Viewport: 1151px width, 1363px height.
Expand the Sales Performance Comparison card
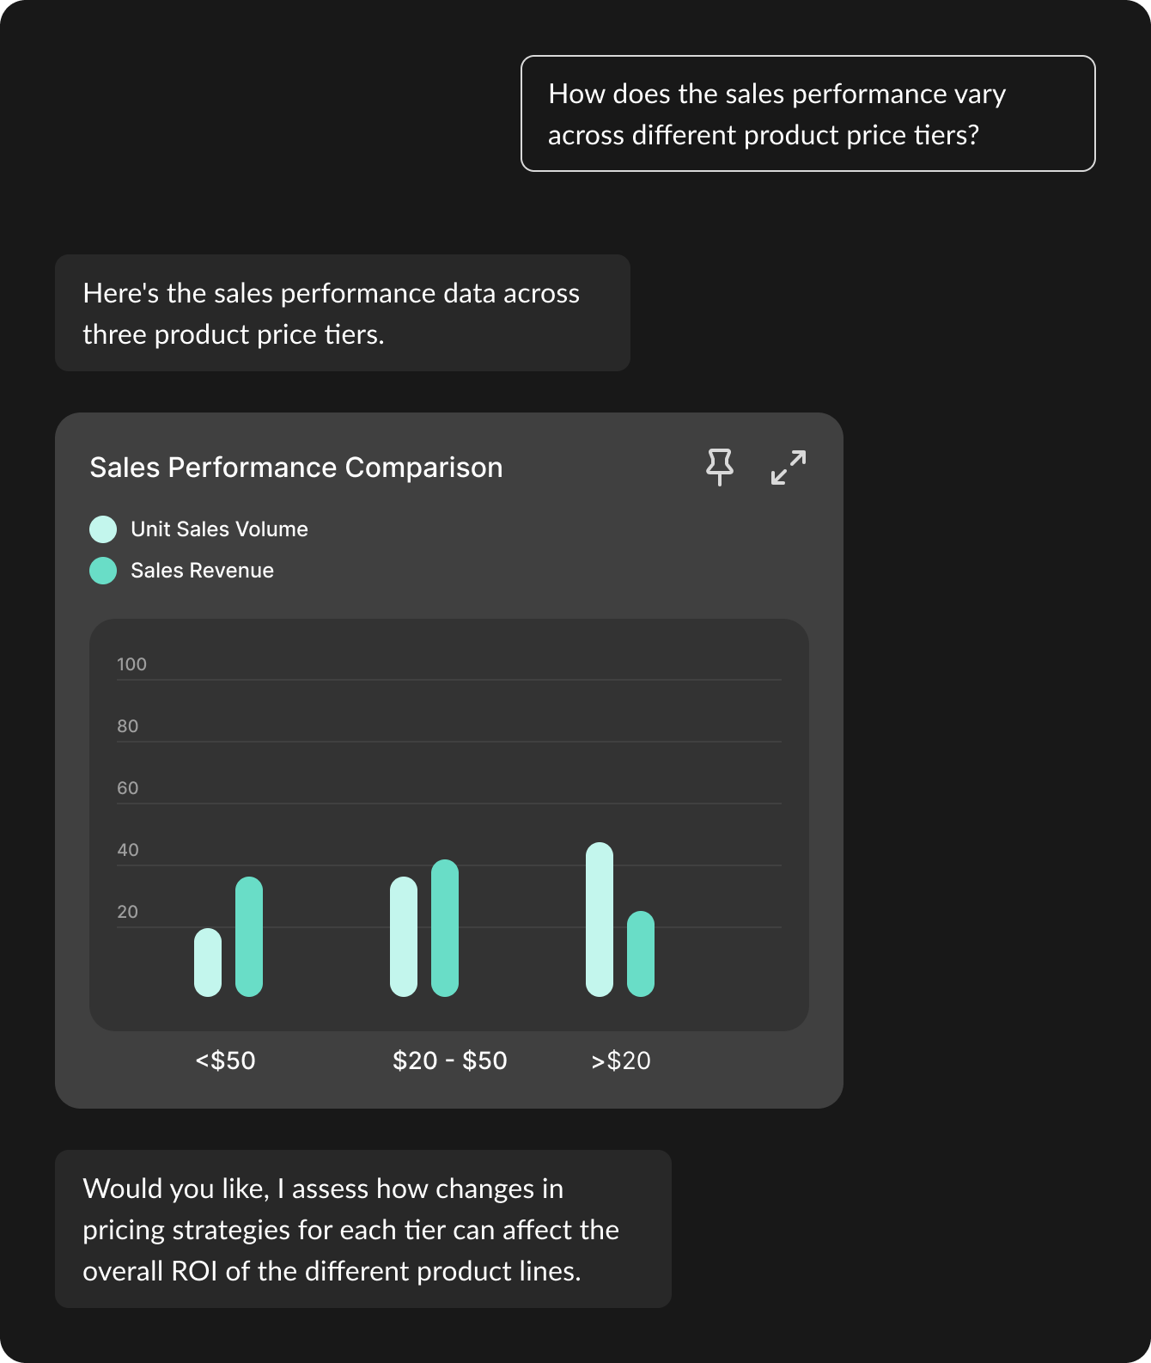point(787,467)
